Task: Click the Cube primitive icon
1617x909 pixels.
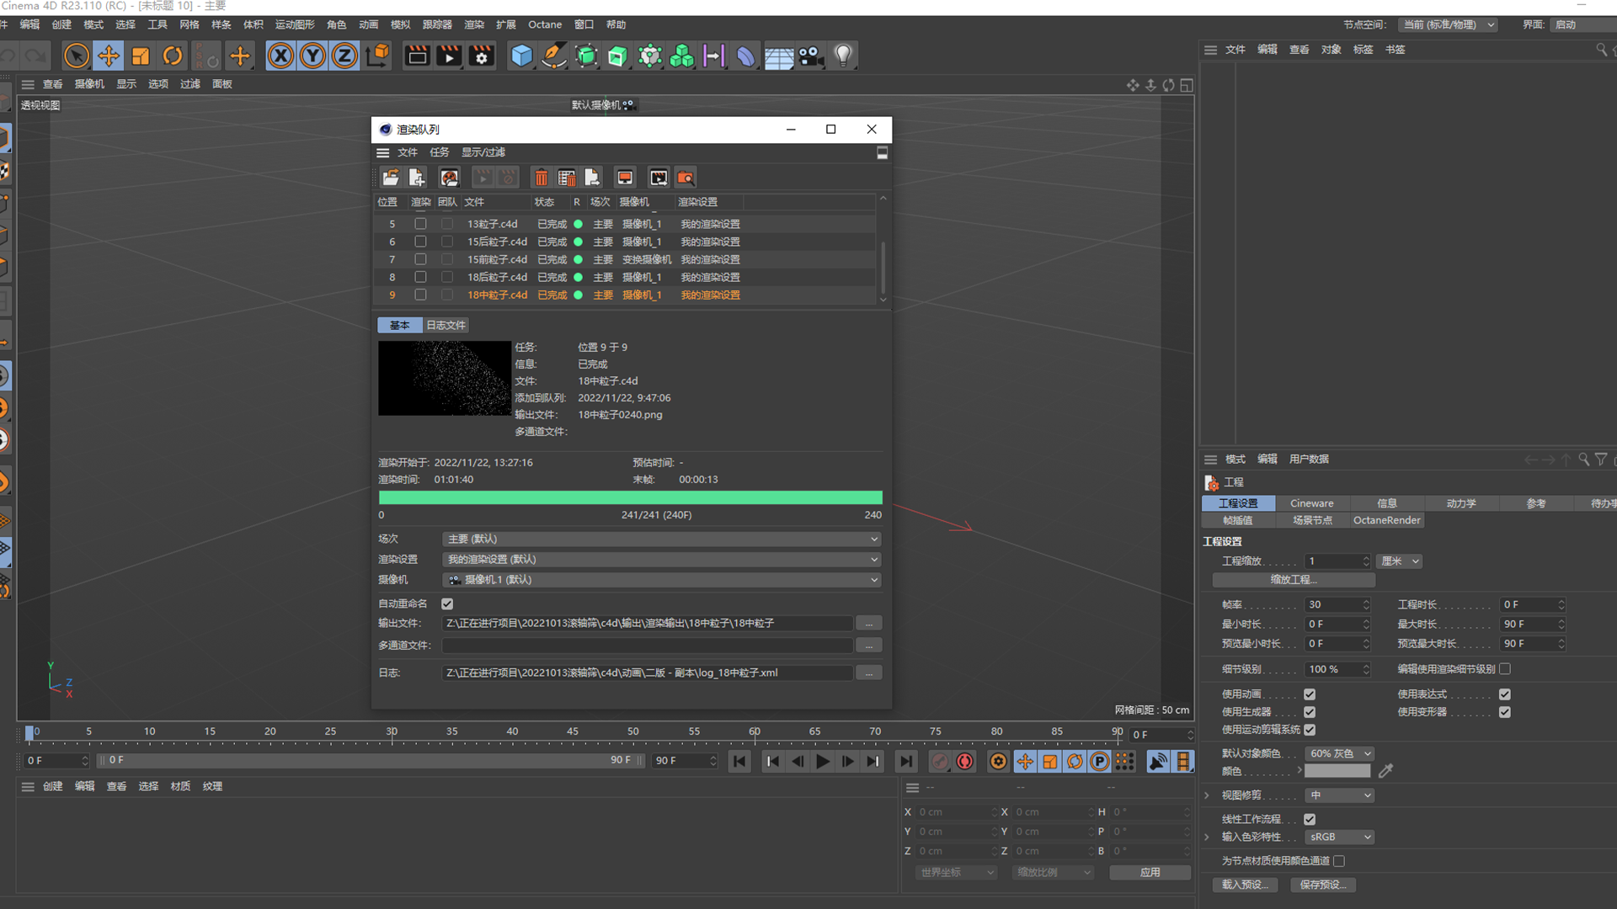Action: pos(521,56)
